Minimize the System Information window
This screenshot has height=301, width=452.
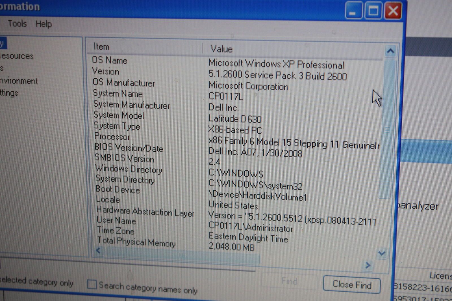353,11
